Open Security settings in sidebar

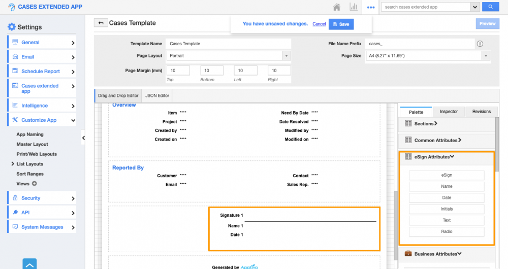tap(42, 198)
